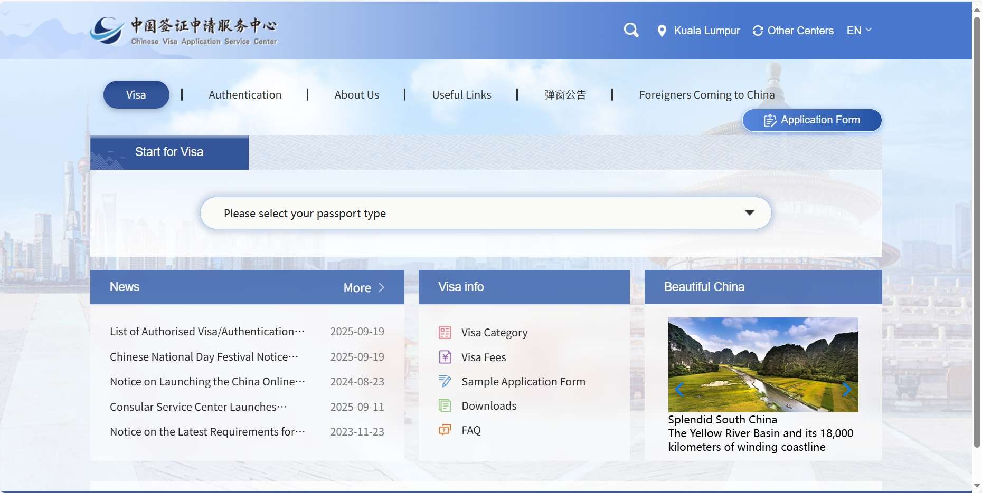Open the Splendid South China landscape image
Image resolution: width=982 pixels, height=493 pixels.
pos(763,365)
